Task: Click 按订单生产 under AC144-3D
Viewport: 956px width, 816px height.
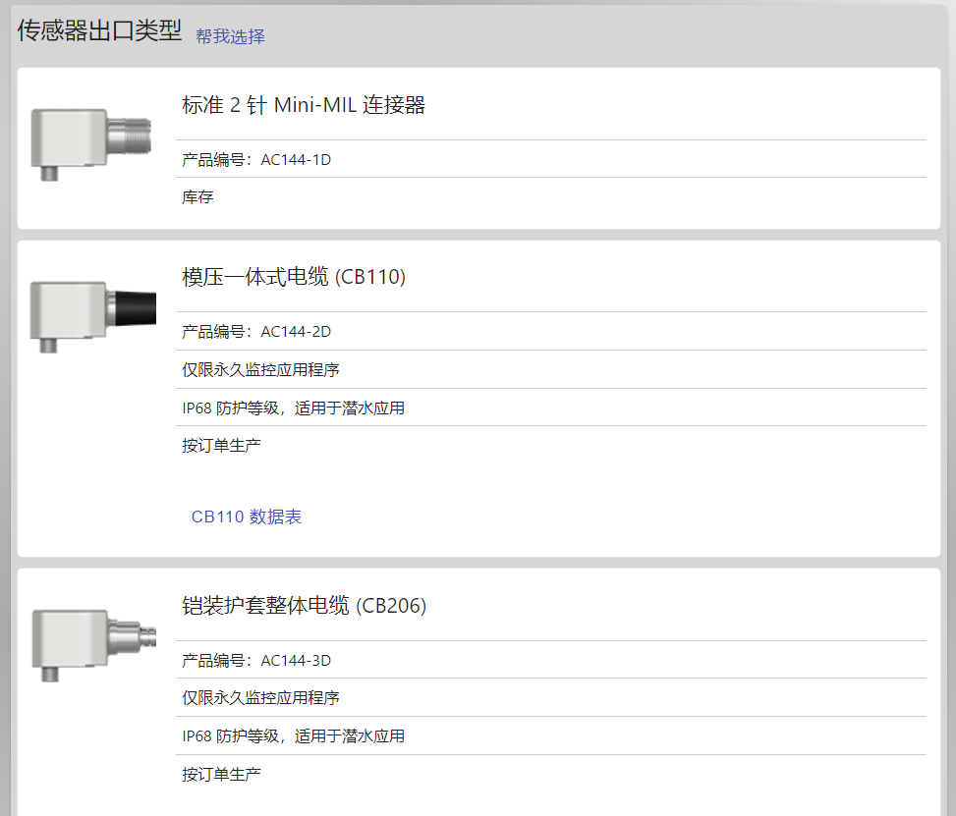Action: click(221, 775)
